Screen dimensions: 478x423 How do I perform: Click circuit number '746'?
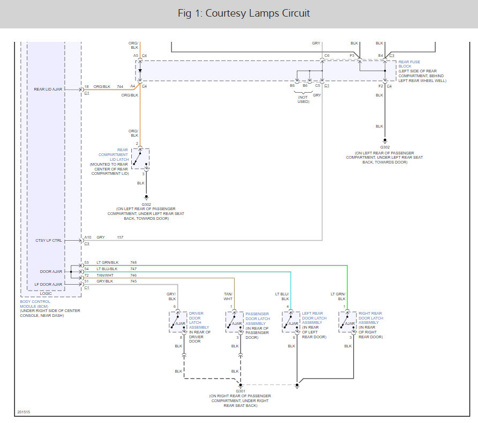pos(133,276)
